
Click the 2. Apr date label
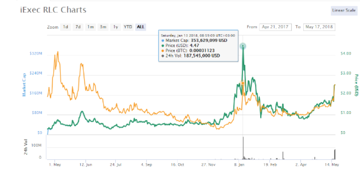[301, 165]
